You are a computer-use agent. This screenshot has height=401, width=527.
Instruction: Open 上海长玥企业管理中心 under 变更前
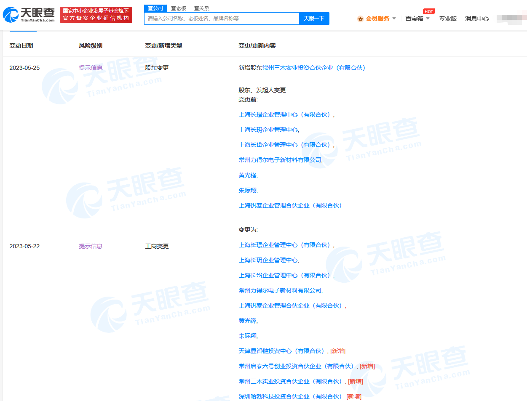[x=268, y=130]
